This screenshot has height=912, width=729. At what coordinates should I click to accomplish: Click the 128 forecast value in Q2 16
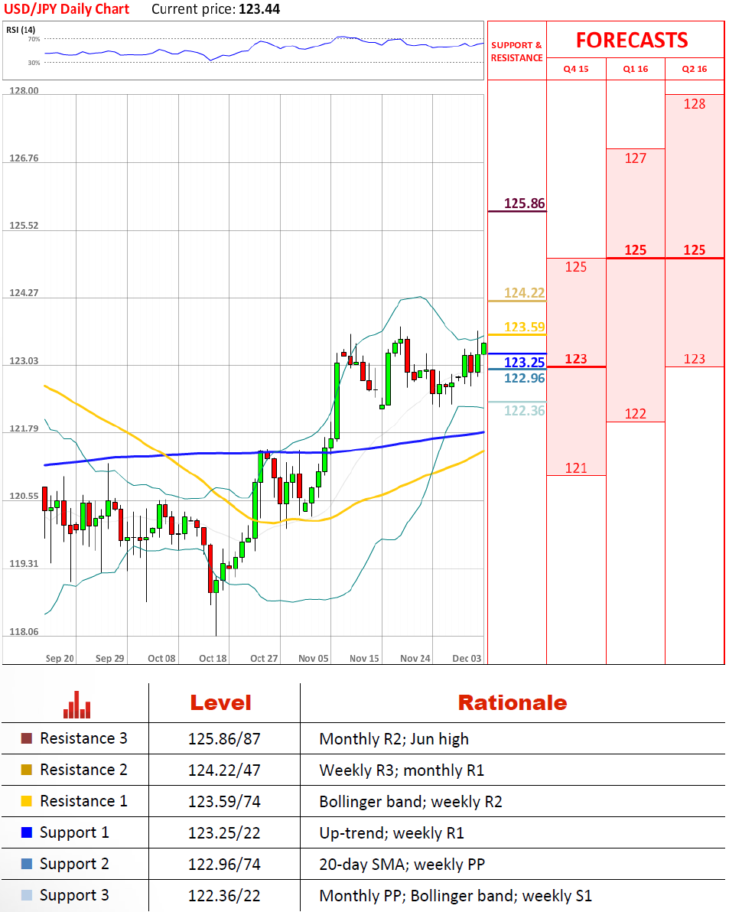point(695,104)
